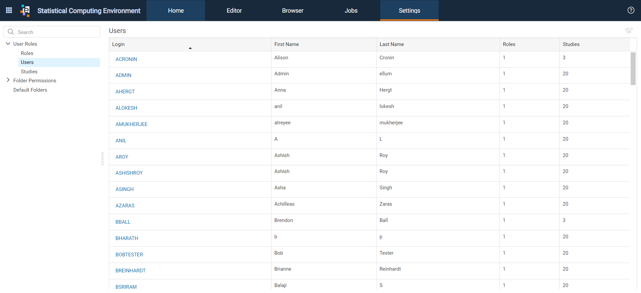Select Default Folders in the sidebar
Image resolution: width=641 pixels, height=293 pixels.
[30, 90]
